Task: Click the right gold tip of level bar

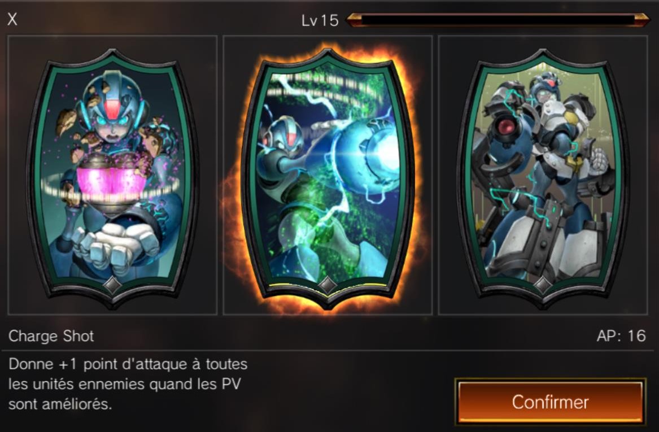Action: pyautogui.click(x=641, y=20)
